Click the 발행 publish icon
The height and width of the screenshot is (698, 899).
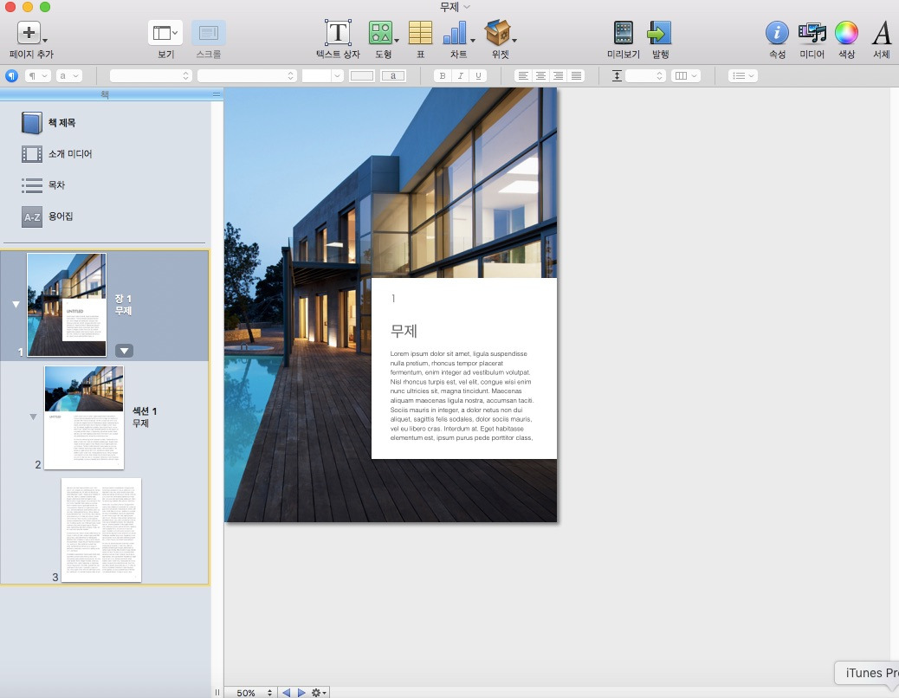click(x=659, y=33)
